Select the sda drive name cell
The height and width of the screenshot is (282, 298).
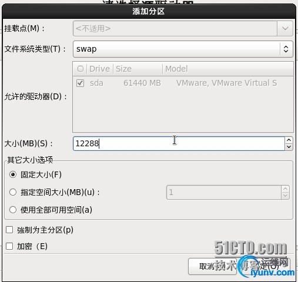coord(96,83)
